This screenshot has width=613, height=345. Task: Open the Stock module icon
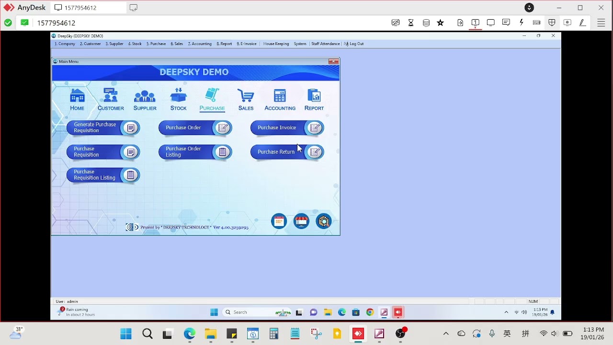click(178, 100)
